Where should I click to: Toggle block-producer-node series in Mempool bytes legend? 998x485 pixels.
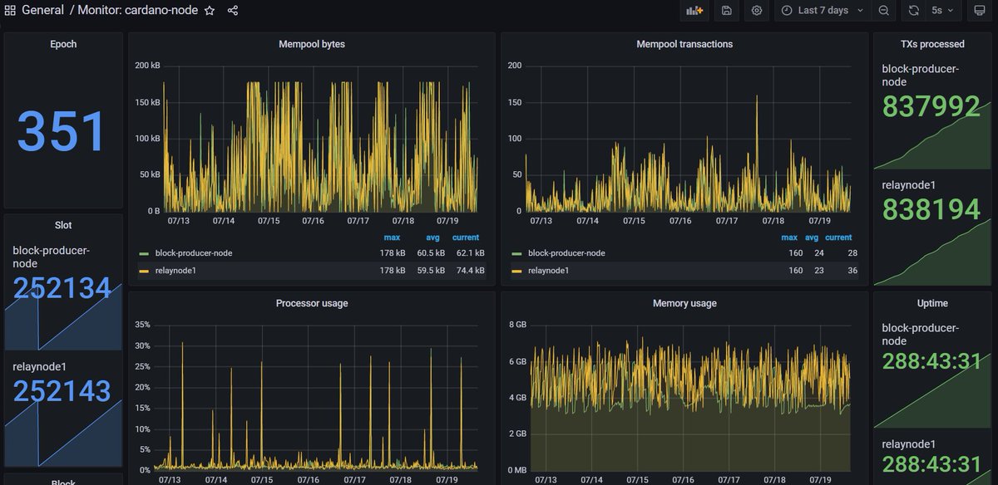point(194,252)
